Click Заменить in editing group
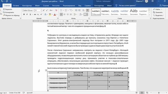The height and width of the screenshot is (94, 168). [158, 12]
